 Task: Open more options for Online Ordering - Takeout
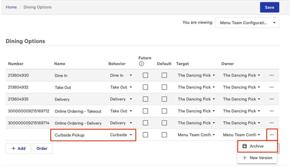coord(271,111)
